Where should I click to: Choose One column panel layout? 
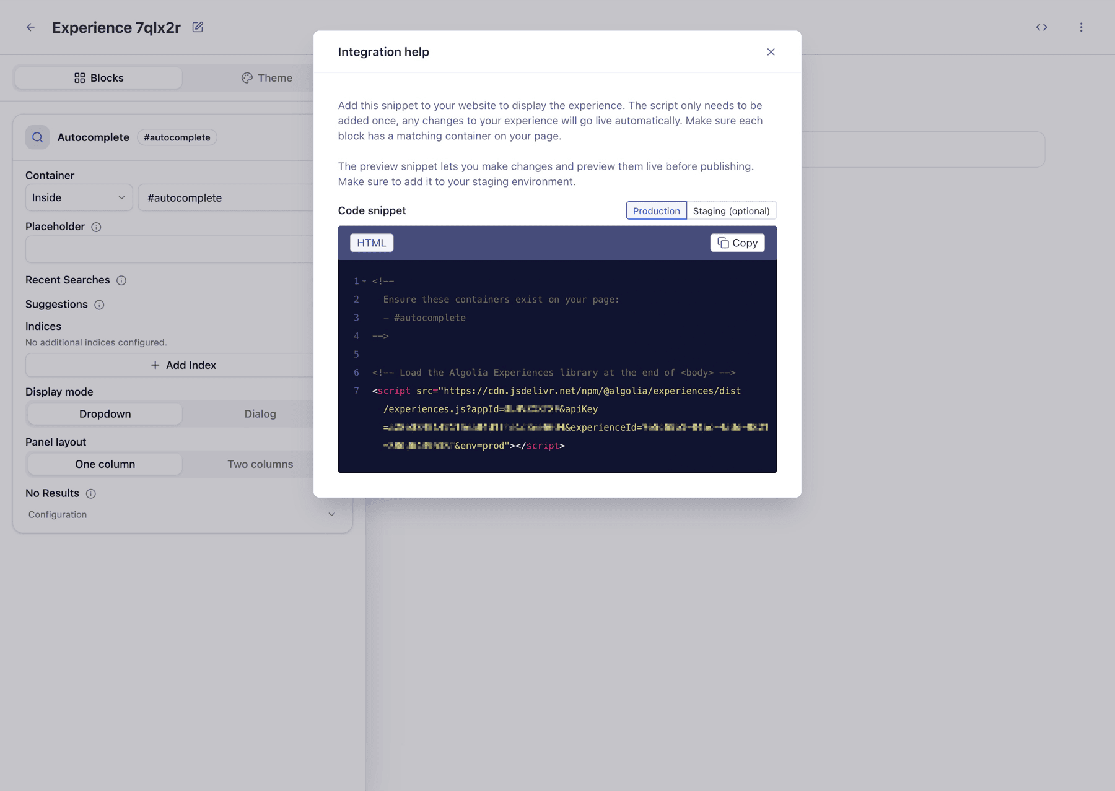(105, 464)
